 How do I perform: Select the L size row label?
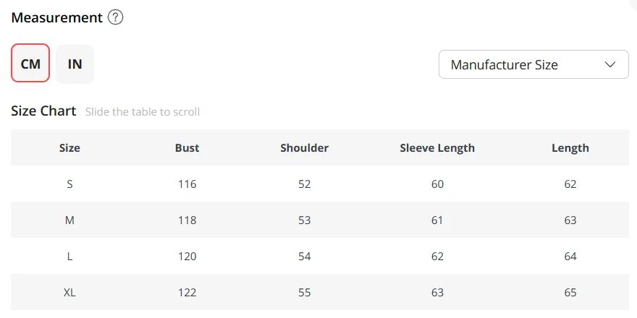tap(69, 257)
